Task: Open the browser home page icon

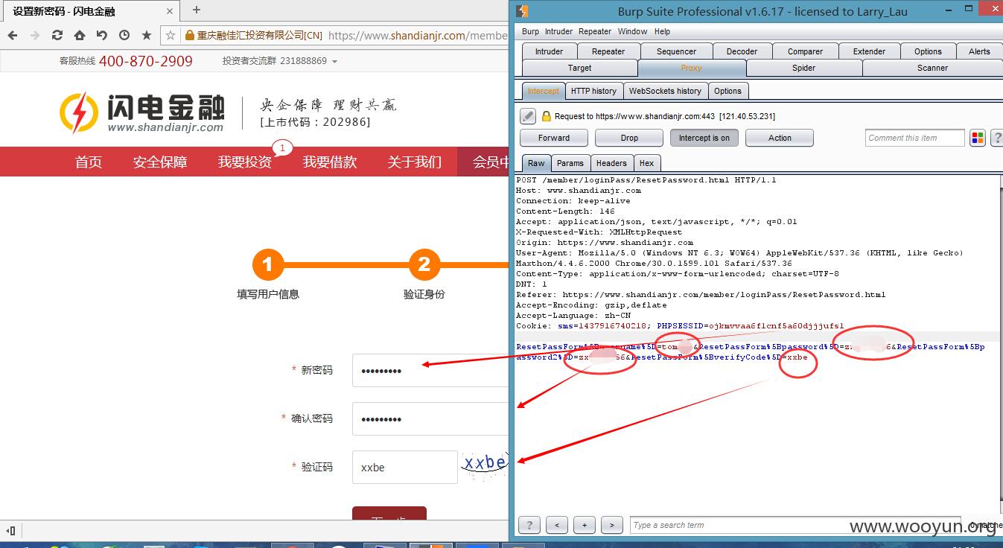Action: [x=80, y=35]
